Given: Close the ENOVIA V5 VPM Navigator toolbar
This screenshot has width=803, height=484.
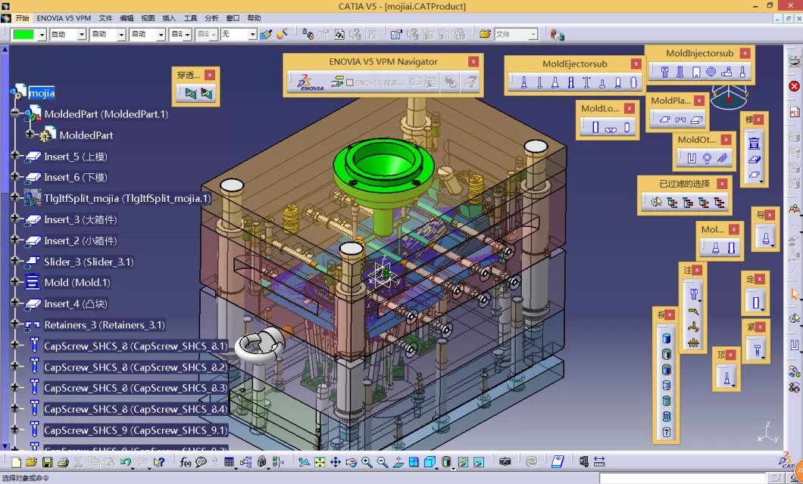Looking at the screenshot, I should tap(473, 62).
